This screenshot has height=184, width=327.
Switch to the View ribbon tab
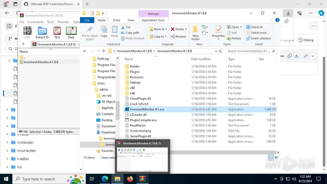pos(131,20)
